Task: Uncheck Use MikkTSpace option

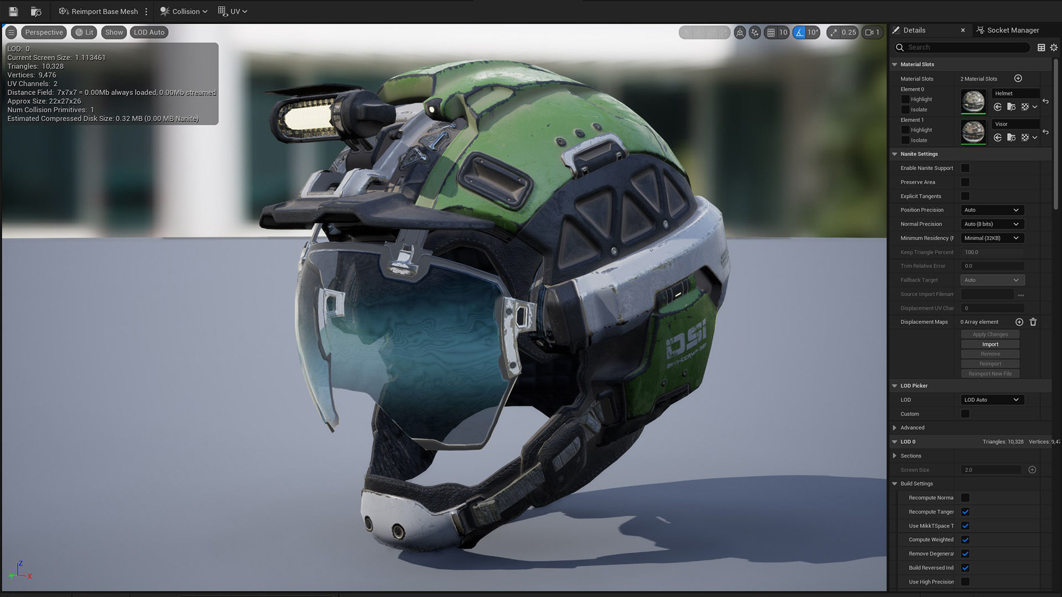Action: [965, 526]
